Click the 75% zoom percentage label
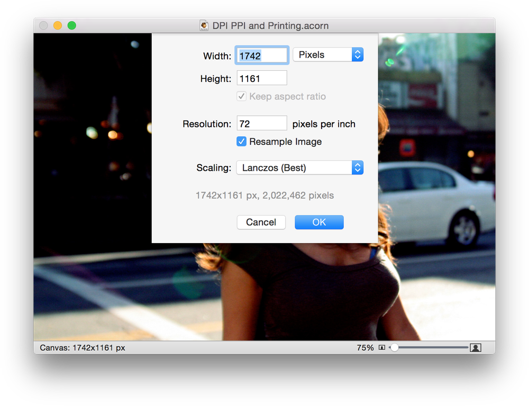This screenshot has height=406, width=529. click(x=365, y=348)
